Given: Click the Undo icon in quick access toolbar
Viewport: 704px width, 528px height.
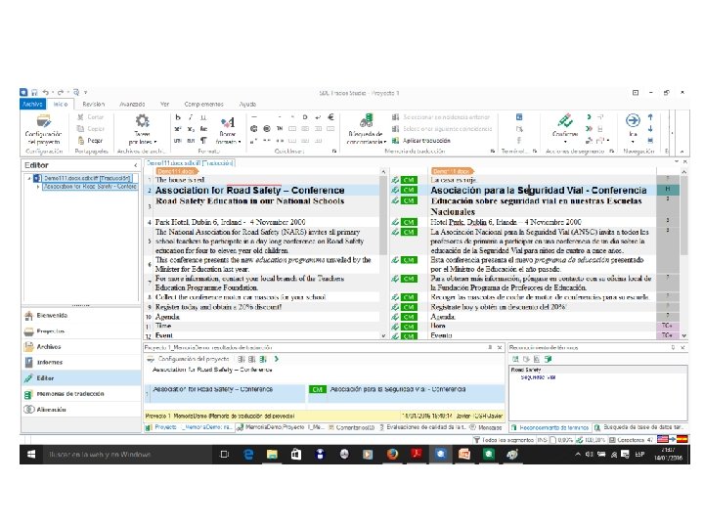Looking at the screenshot, I should coord(45,92).
